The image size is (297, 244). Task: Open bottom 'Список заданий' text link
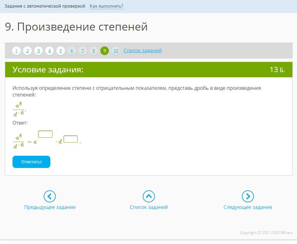(149, 207)
